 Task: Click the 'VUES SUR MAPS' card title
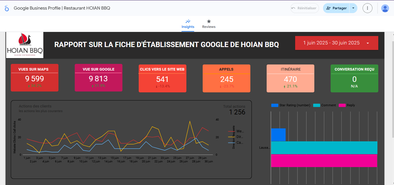[33, 69]
